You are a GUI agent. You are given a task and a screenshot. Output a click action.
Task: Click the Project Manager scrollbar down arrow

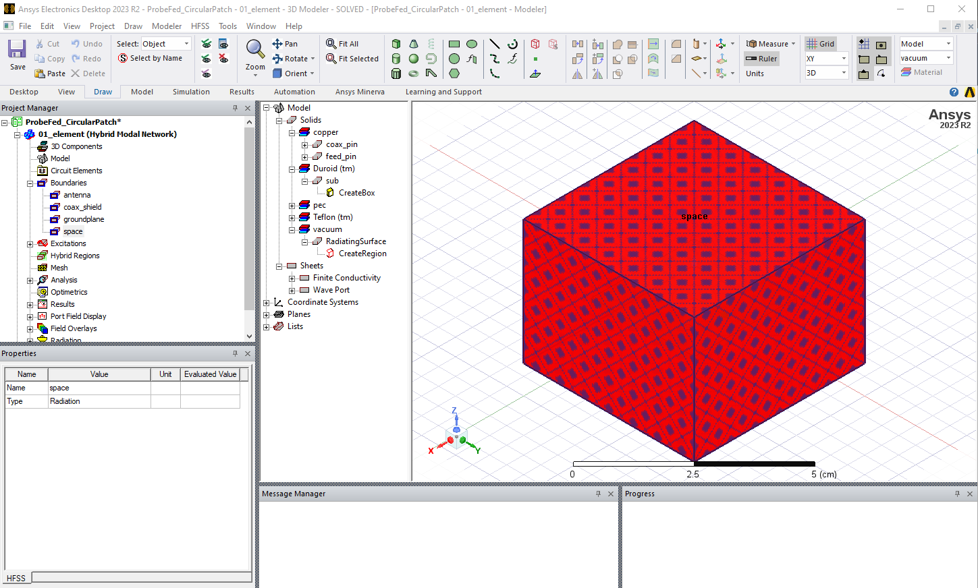pos(249,336)
